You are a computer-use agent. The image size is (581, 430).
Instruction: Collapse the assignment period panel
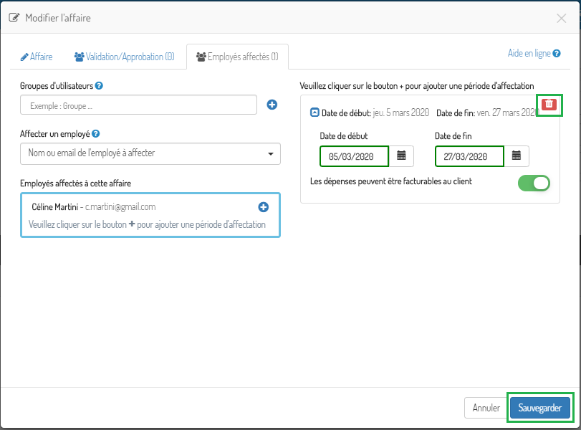pos(314,113)
